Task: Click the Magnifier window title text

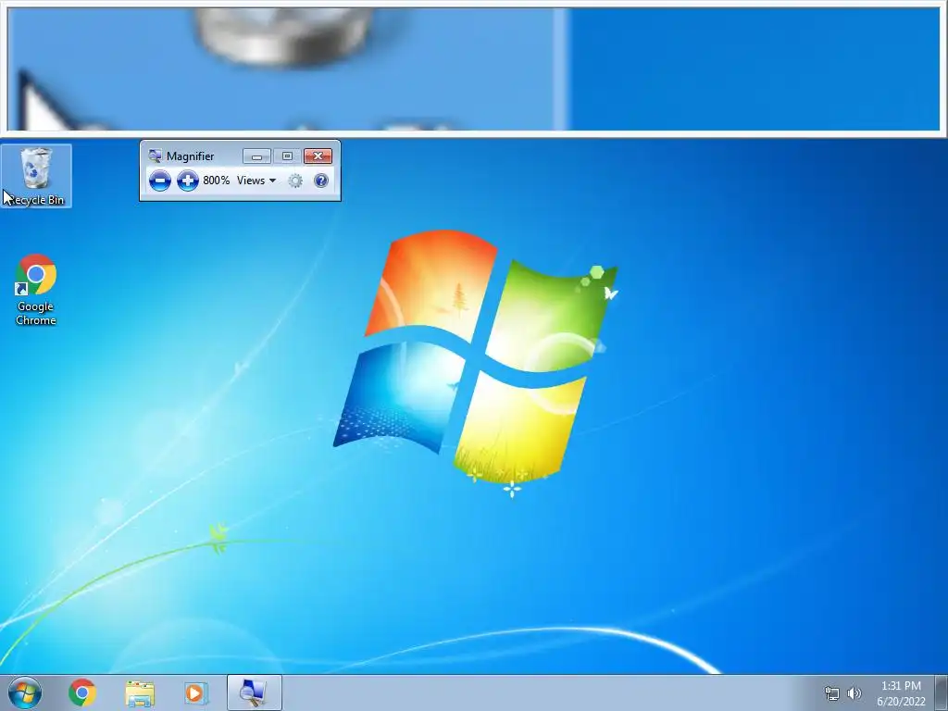Action: (x=190, y=156)
